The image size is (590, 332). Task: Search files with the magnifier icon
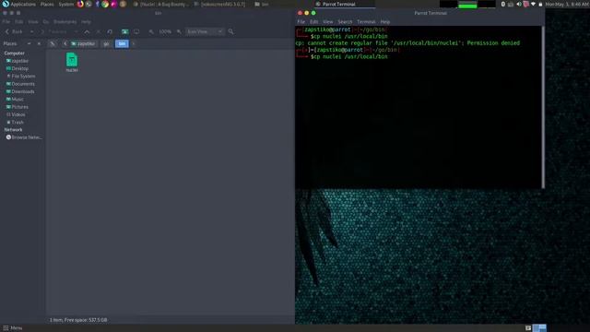coord(230,32)
